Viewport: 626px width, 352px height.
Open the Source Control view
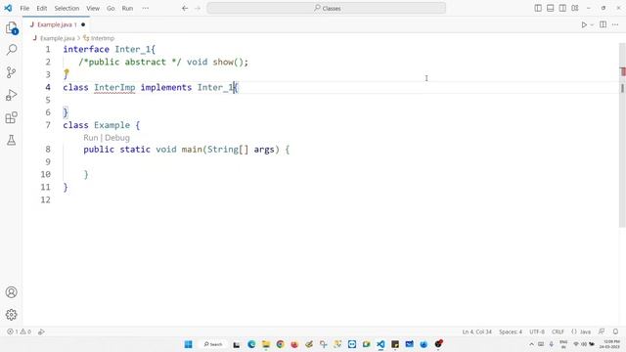[x=11, y=72]
